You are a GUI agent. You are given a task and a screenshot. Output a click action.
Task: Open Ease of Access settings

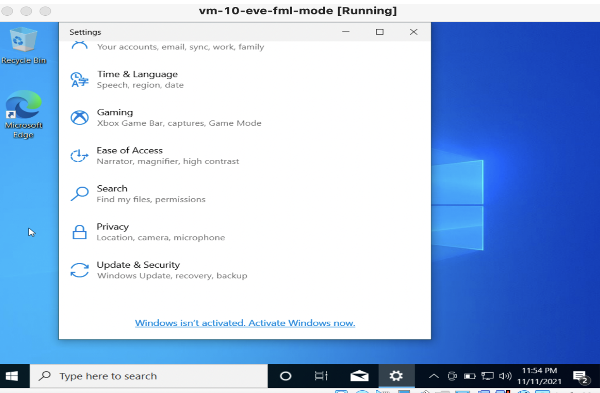point(130,155)
